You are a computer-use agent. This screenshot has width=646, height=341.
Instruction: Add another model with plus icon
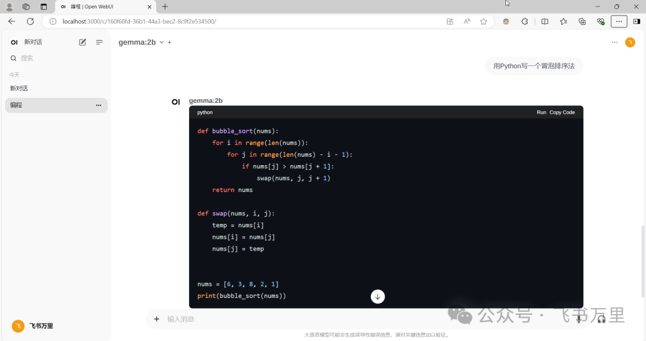click(x=169, y=42)
